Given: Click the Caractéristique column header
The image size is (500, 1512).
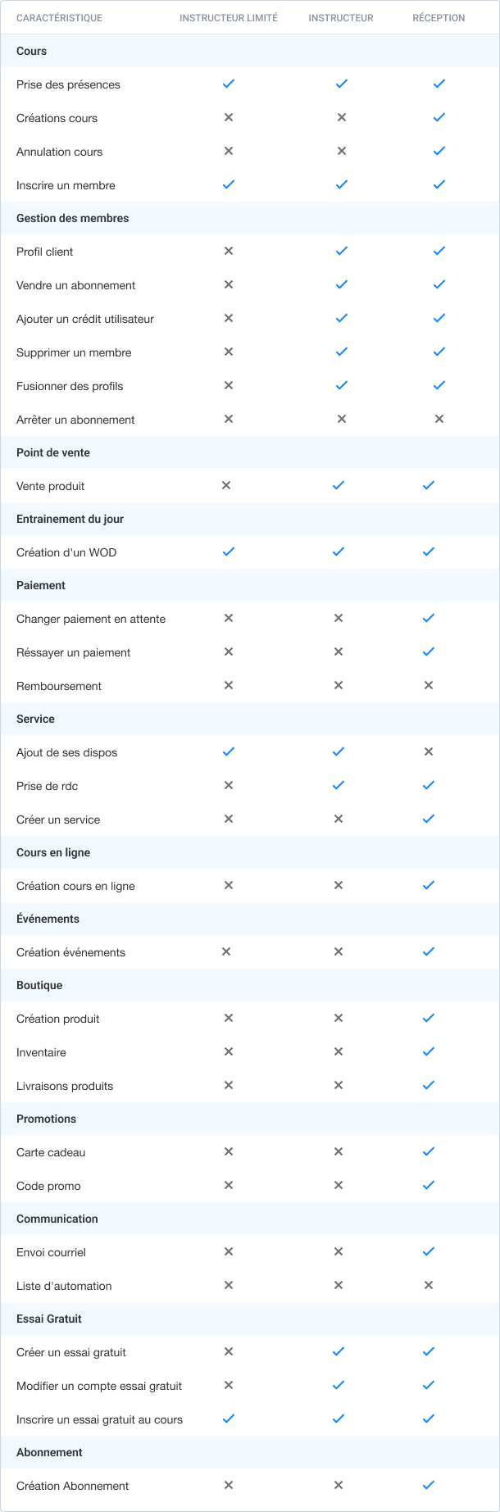Looking at the screenshot, I should coord(60,18).
